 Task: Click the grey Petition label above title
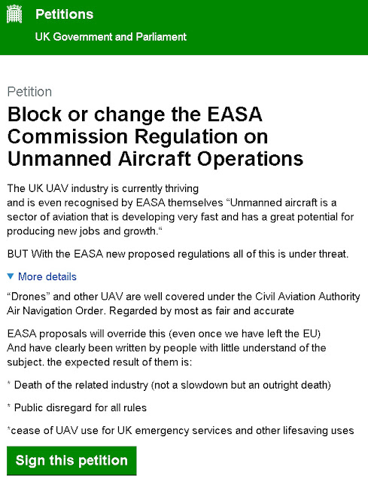pos(29,92)
